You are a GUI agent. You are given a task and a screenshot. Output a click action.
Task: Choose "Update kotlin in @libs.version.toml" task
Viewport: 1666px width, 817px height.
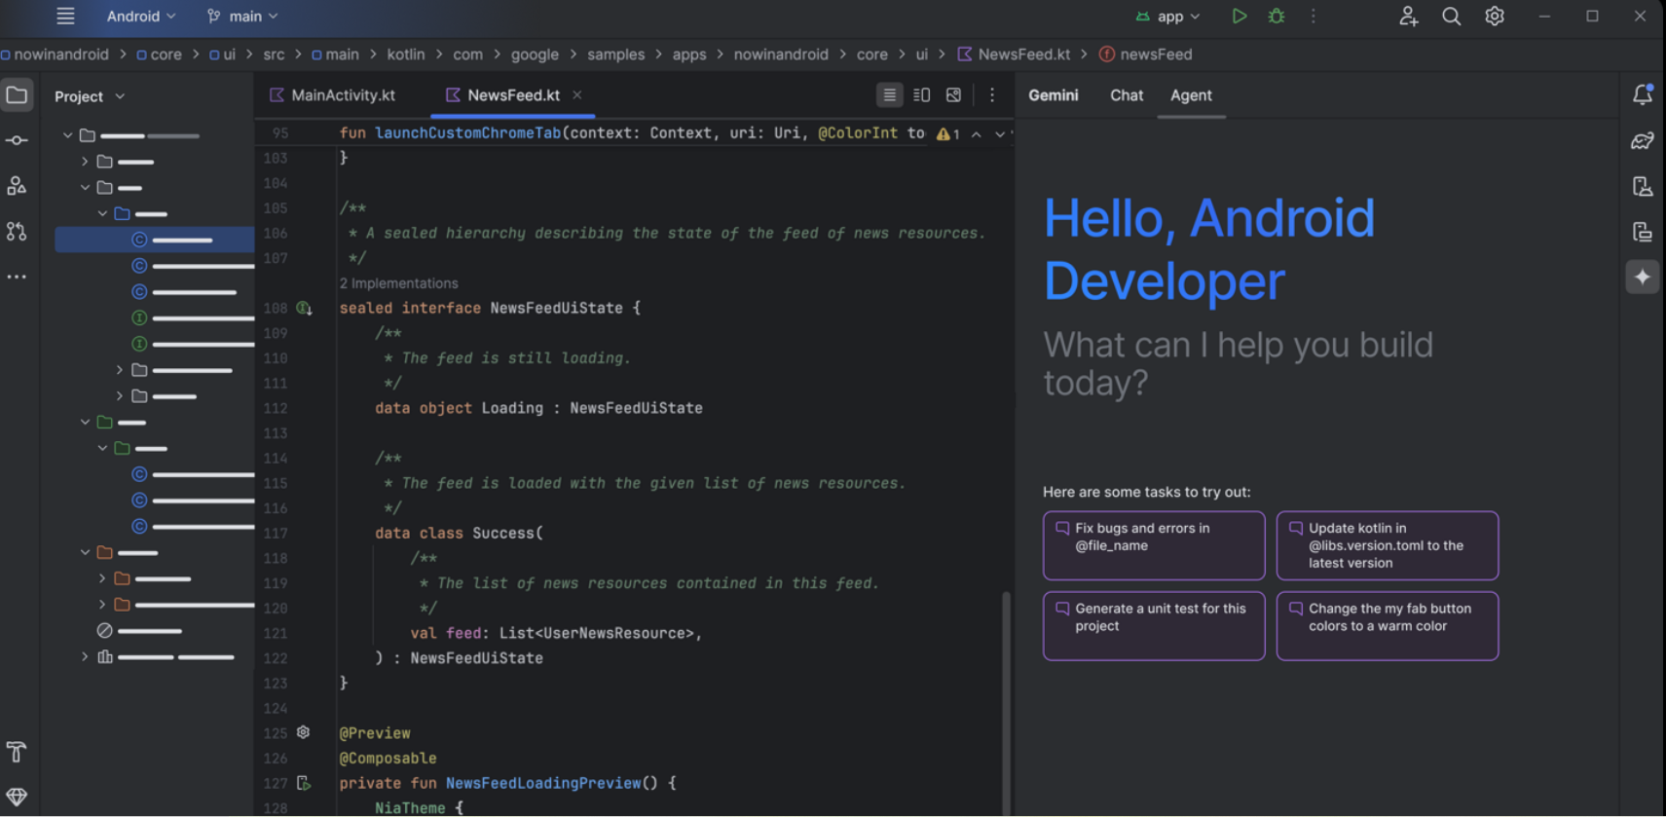coord(1388,545)
